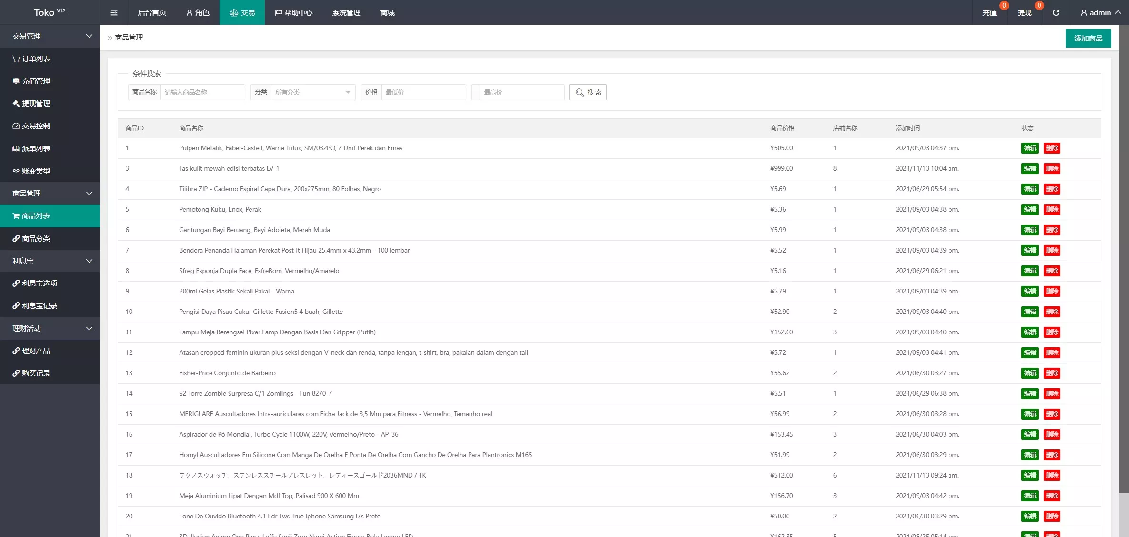Open 商品分类 link icon item

click(x=36, y=238)
